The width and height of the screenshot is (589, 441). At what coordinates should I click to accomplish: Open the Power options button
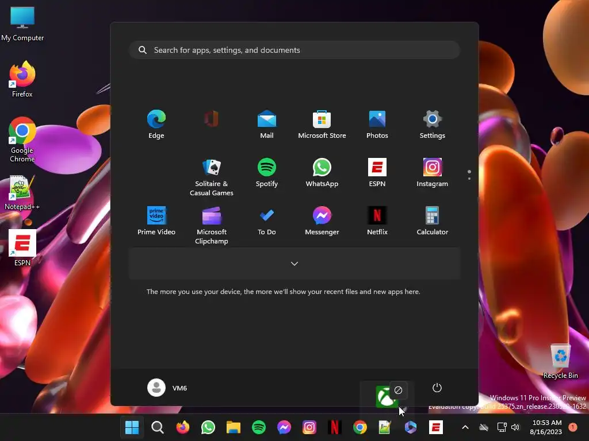(x=437, y=388)
